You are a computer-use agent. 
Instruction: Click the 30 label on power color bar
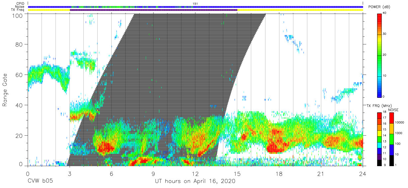[x=384, y=34]
